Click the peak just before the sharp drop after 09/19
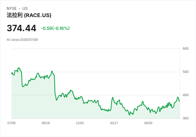Image resolution: width=196 pixels, height=137 pixels. pos(52,71)
